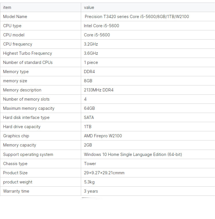Select the '3.2GHz' value
Screen dimensions: 215x219
click(91, 44)
